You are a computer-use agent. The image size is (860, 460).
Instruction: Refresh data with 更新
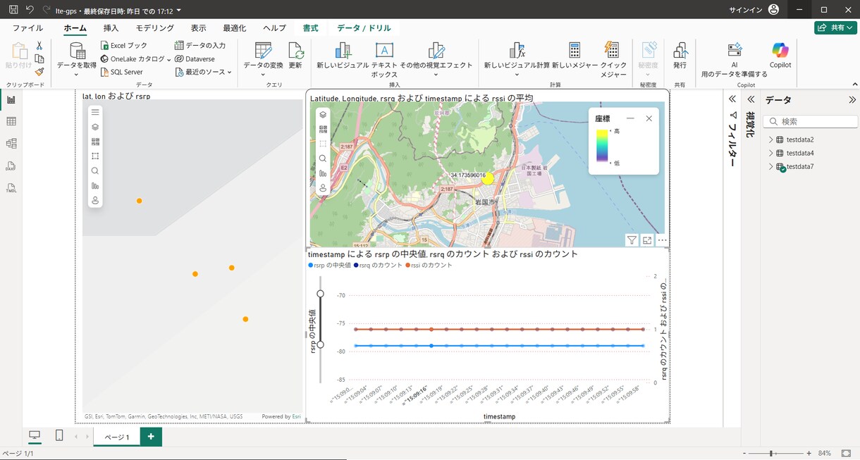click(295, 55)
